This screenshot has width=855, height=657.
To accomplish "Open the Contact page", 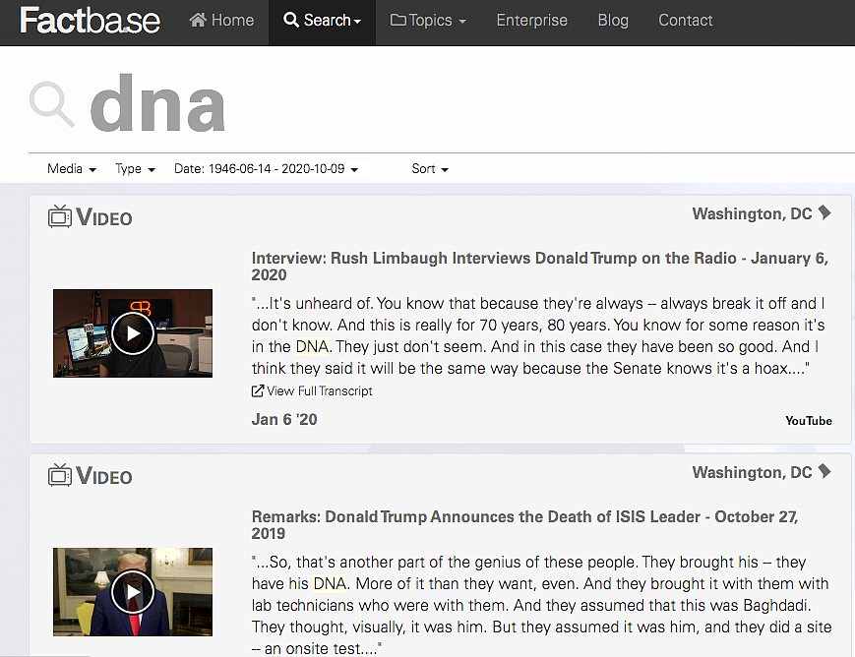I will 686,21.
